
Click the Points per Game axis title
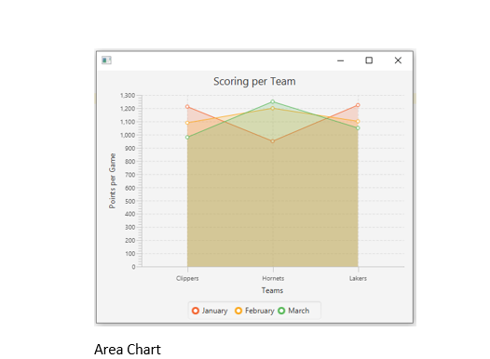click(112, 181)
